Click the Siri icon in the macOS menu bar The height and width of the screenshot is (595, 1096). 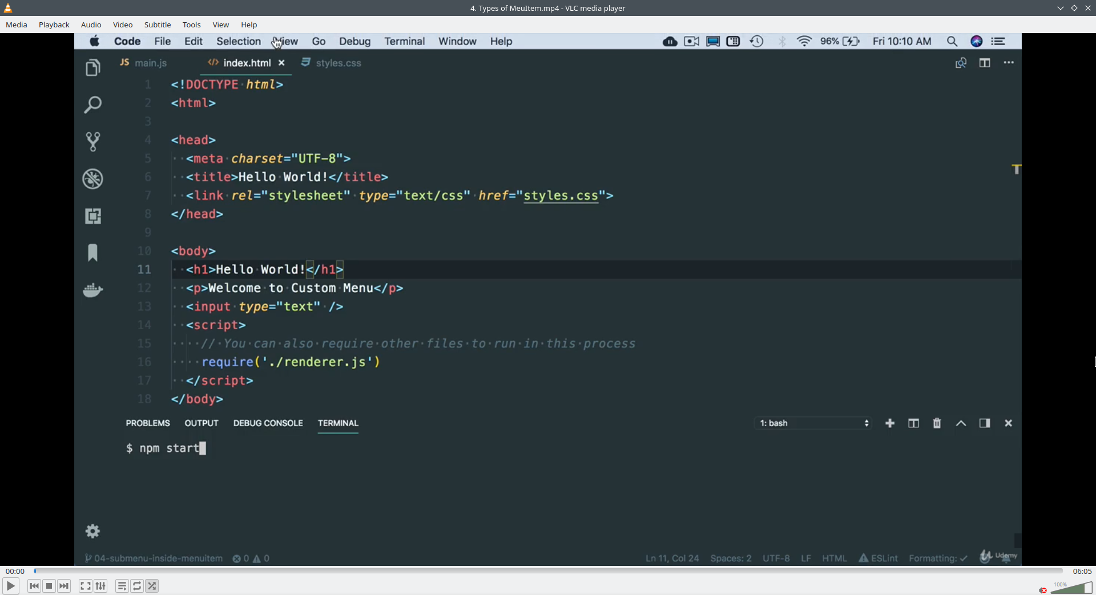click(x=977, y=41)
